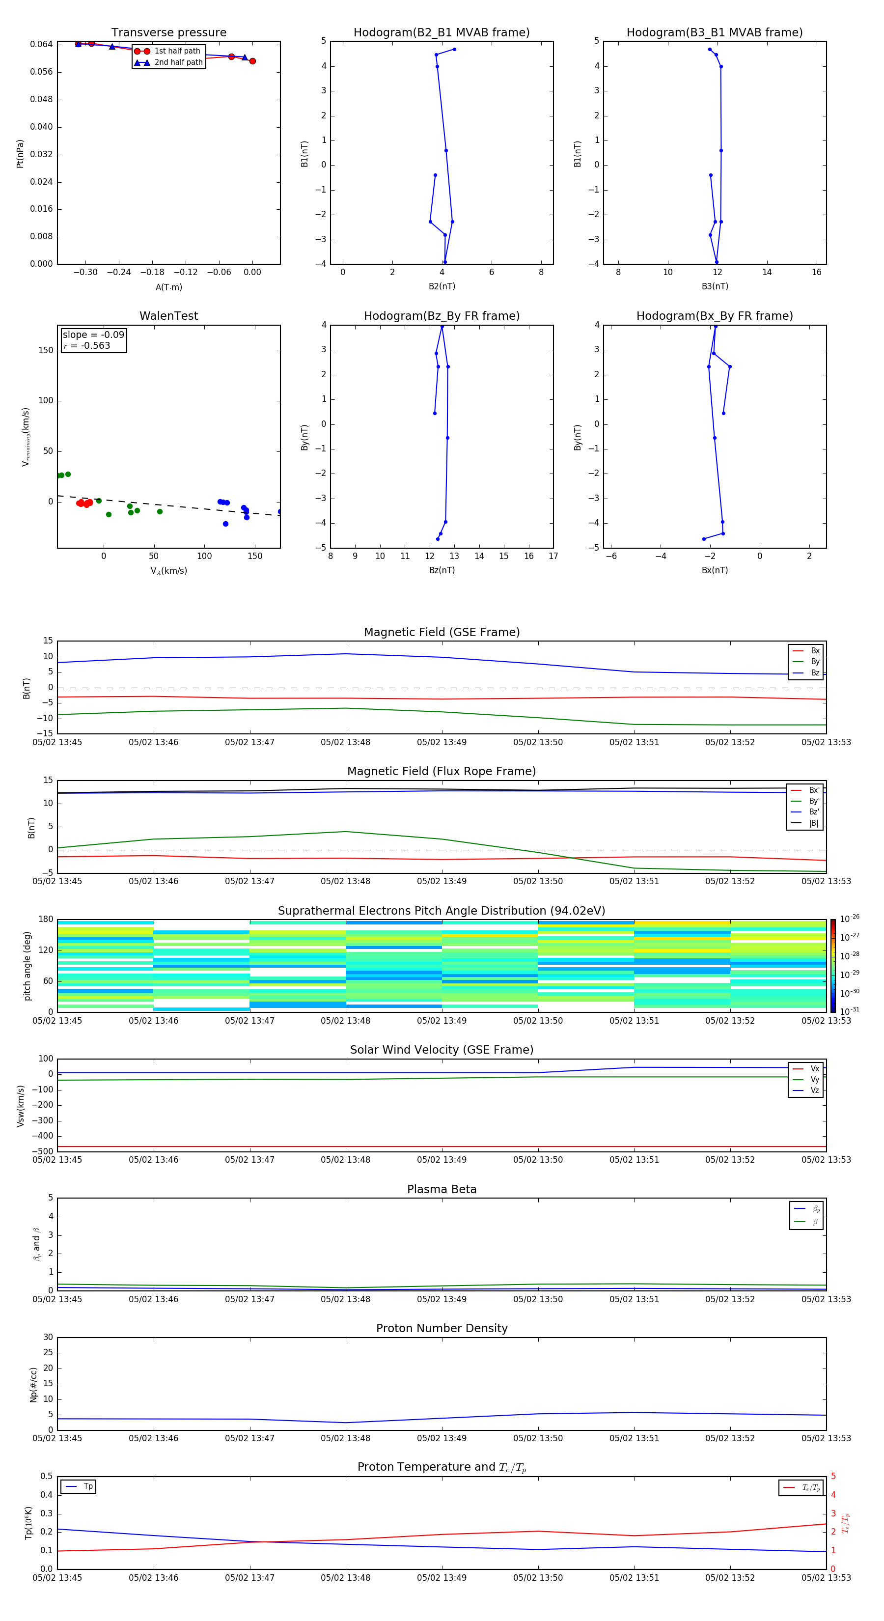Select the "2nd half path" legend entry
Screen dimensions: 884x1621
168,62
